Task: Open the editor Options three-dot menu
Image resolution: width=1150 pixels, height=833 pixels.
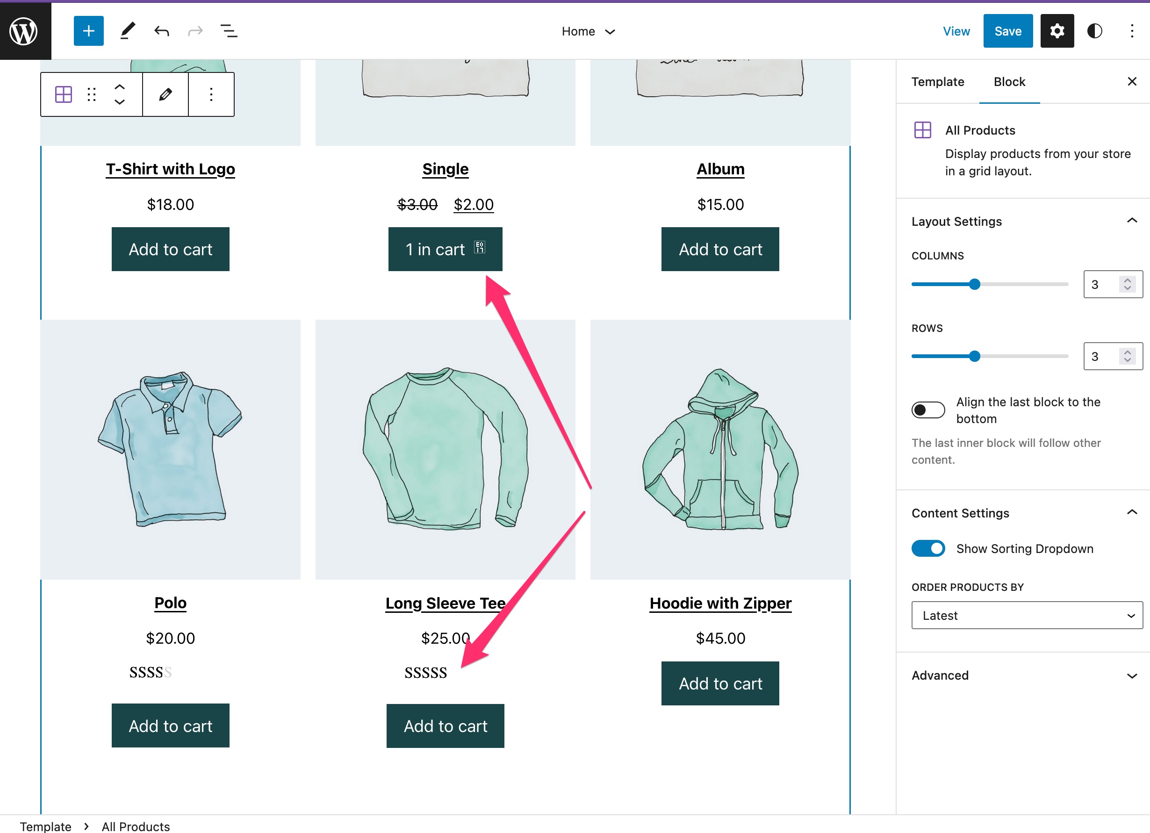Action: (x=1132, y=30)
